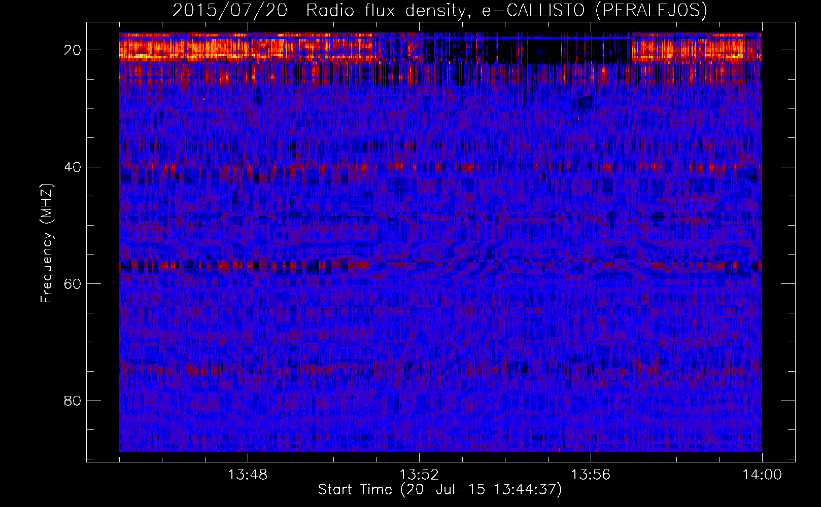Click the 13:48 time tick label
Screen dimensions: 821x507
tap(248, 475)
